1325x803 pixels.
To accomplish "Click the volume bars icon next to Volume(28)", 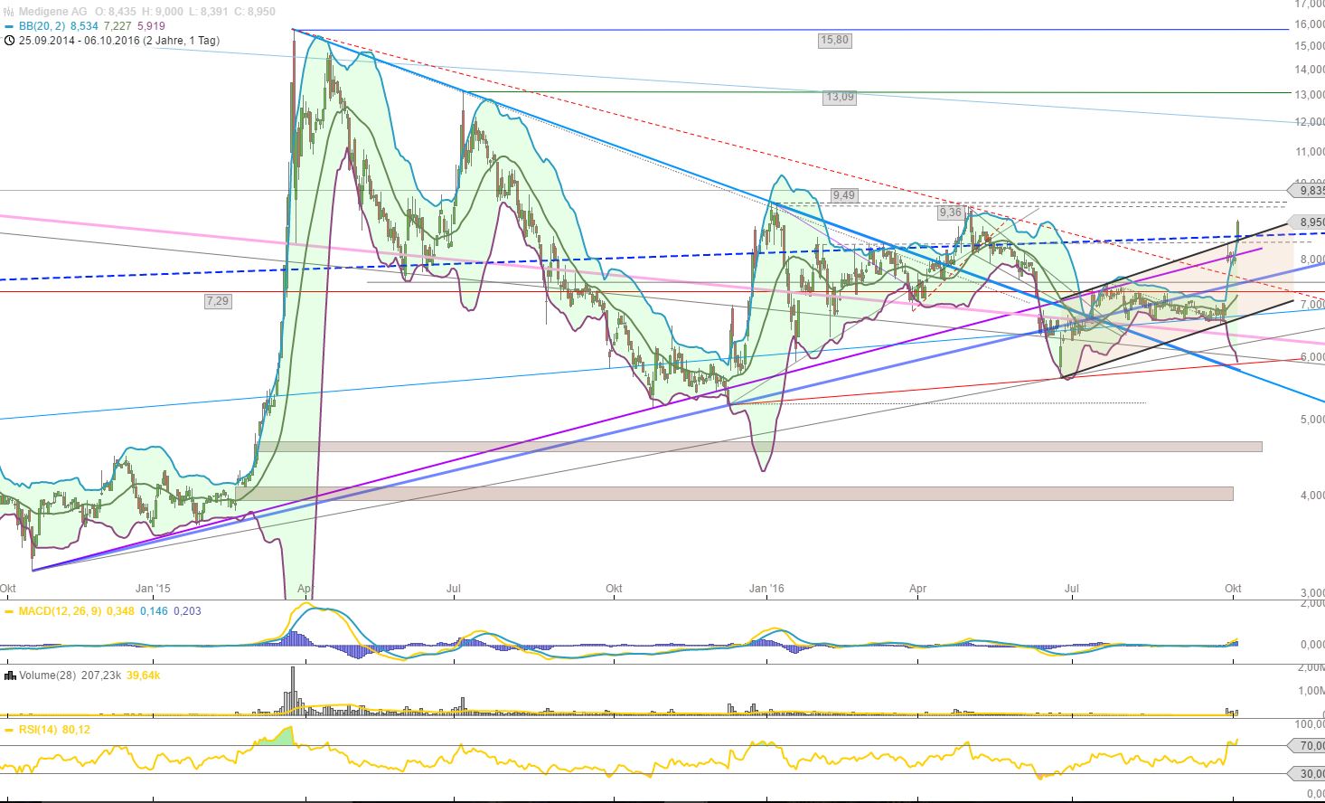I will [10, 675].
